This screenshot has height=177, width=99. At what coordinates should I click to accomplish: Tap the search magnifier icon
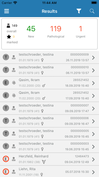pyautogui.click(x=92, y=11)
